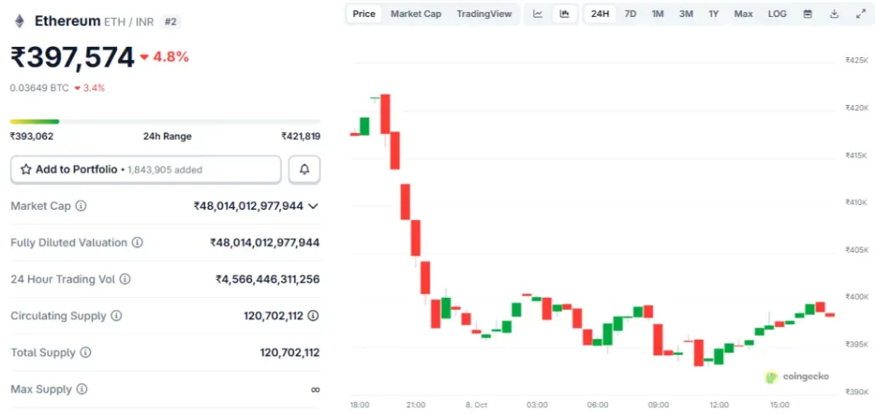Open info icon for 24 Hour Trading Vol
The image size is (875, 414).
125,279
